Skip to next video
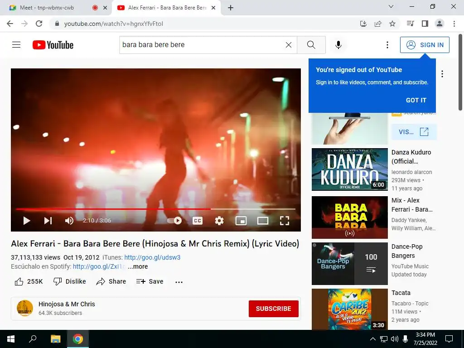Screen dimensions: 464x348 click(48, 221)
